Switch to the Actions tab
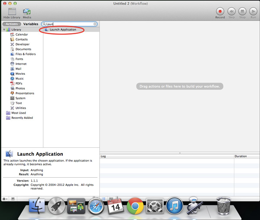 [x=12, y=24]
